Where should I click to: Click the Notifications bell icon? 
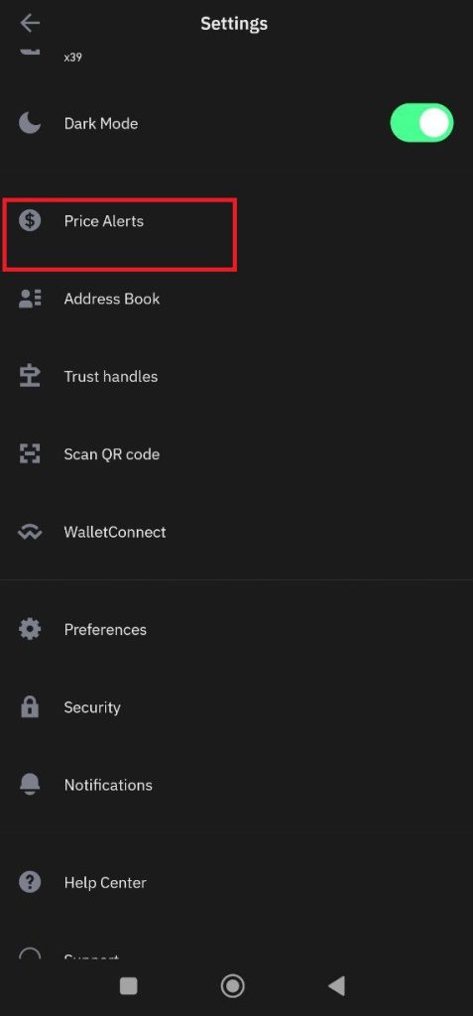tap(30, 785)
